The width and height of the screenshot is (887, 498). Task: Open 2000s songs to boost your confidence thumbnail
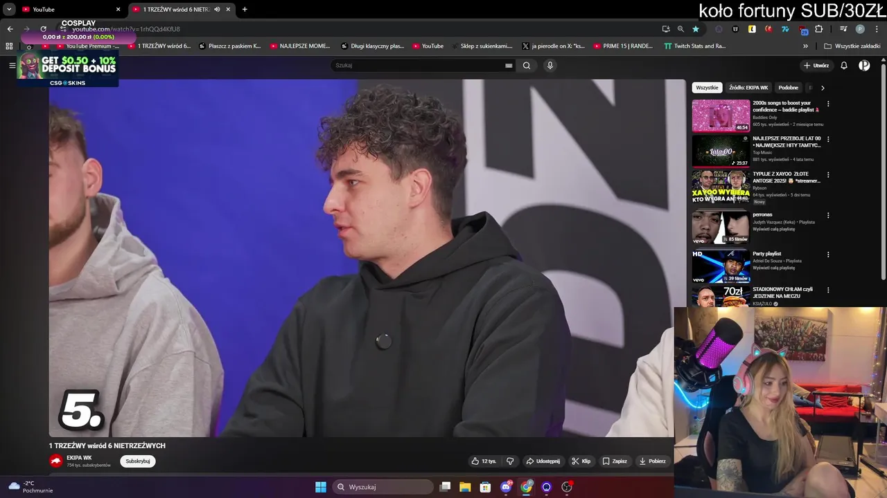point(721,116)
